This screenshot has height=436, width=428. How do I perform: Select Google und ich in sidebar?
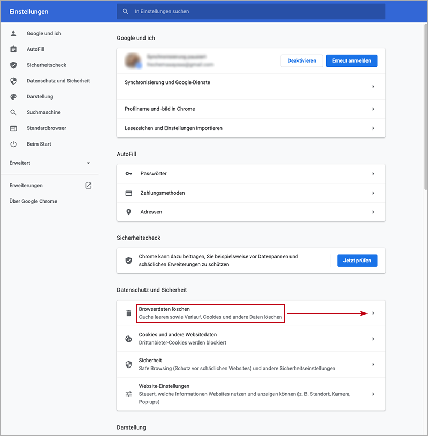pos(44,33)
